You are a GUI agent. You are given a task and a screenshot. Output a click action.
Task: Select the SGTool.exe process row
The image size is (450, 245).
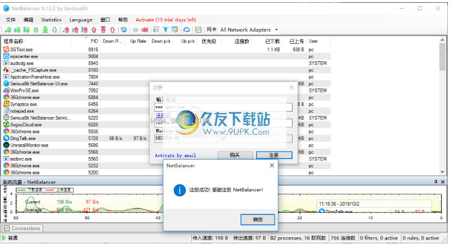pos(166,50)
